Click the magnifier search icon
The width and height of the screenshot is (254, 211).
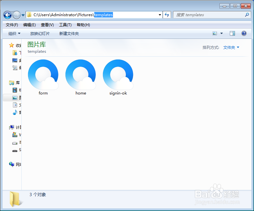coord(247,15)
